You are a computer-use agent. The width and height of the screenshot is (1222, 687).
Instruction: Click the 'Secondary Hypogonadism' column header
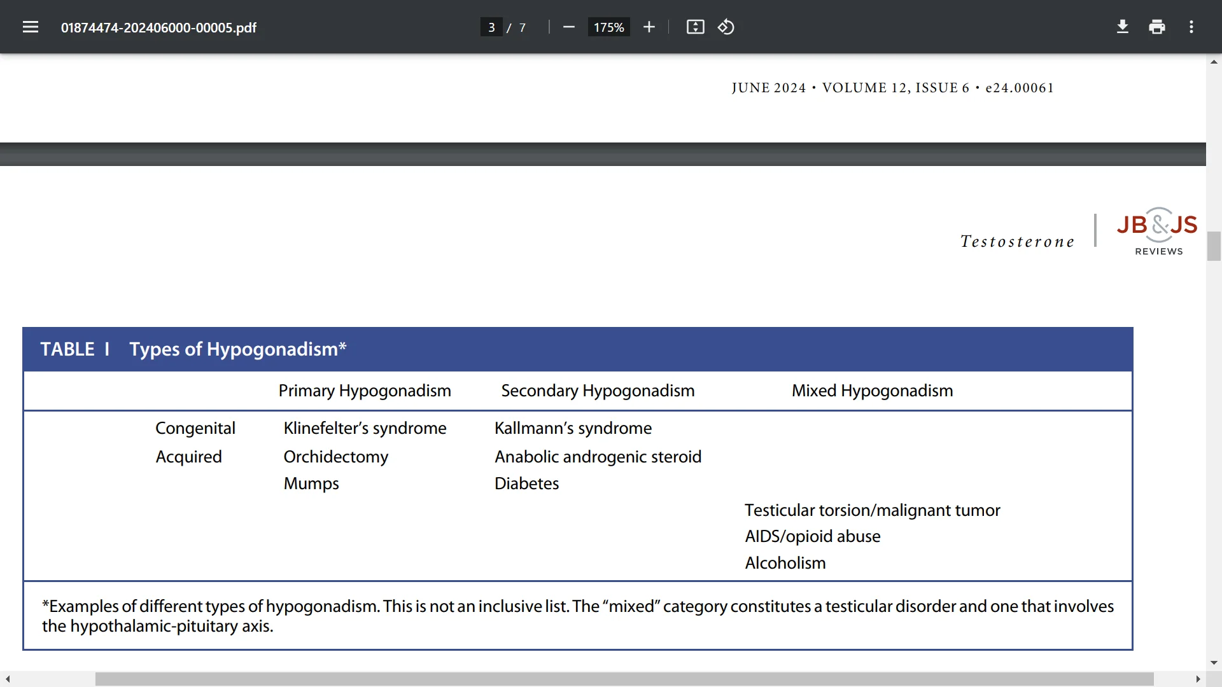click(x=598, y=391)
